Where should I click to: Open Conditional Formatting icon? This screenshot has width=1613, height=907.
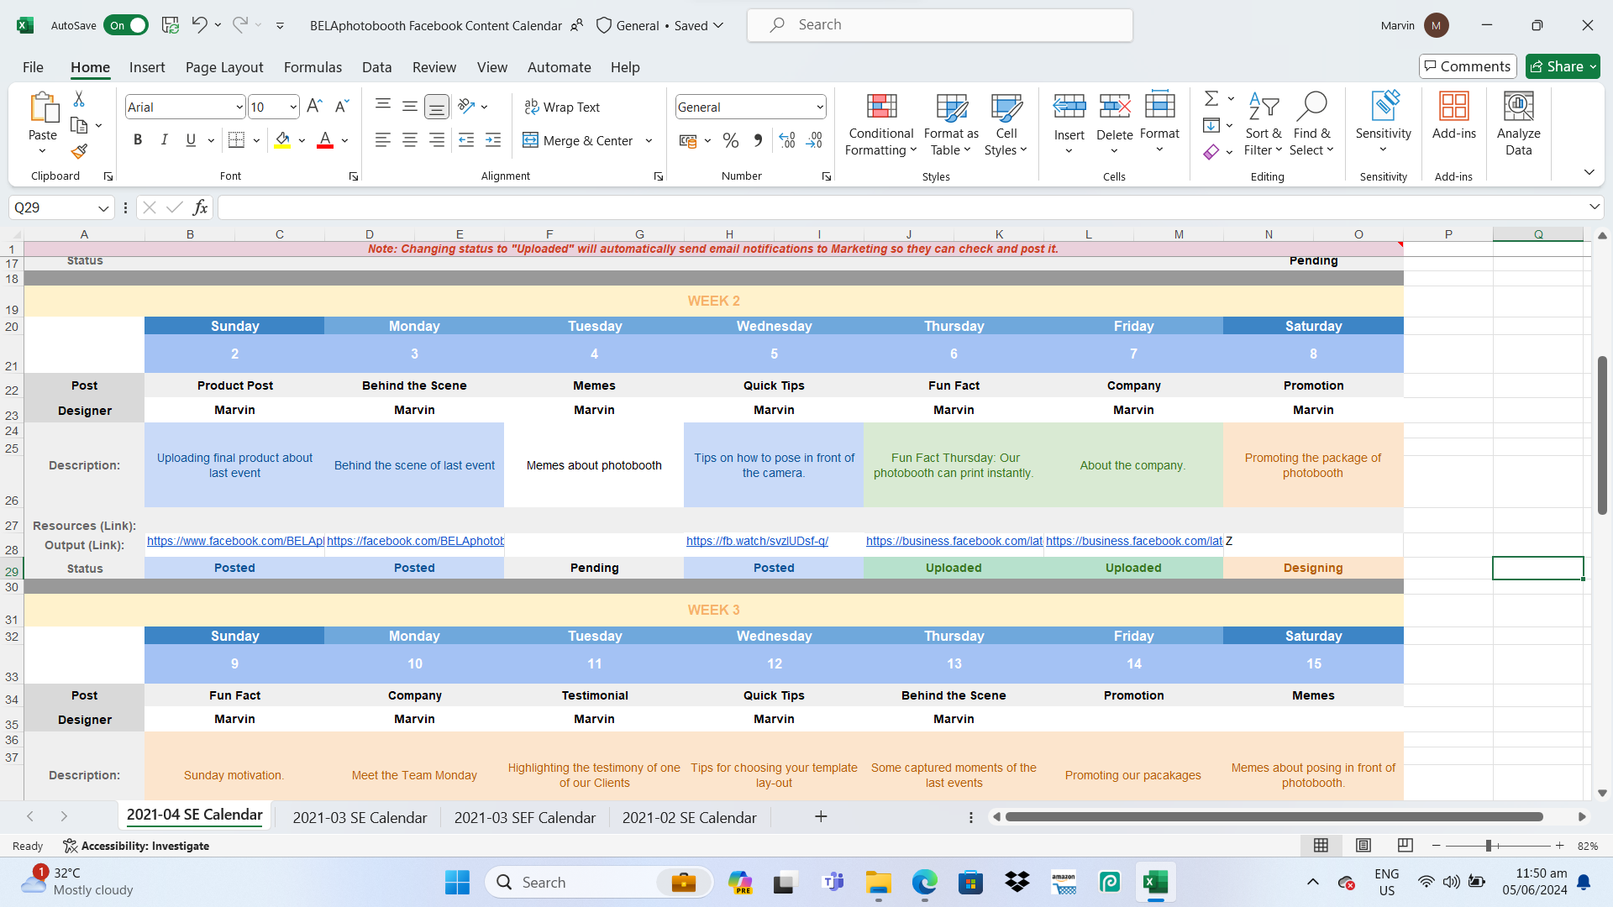point(881,106)
